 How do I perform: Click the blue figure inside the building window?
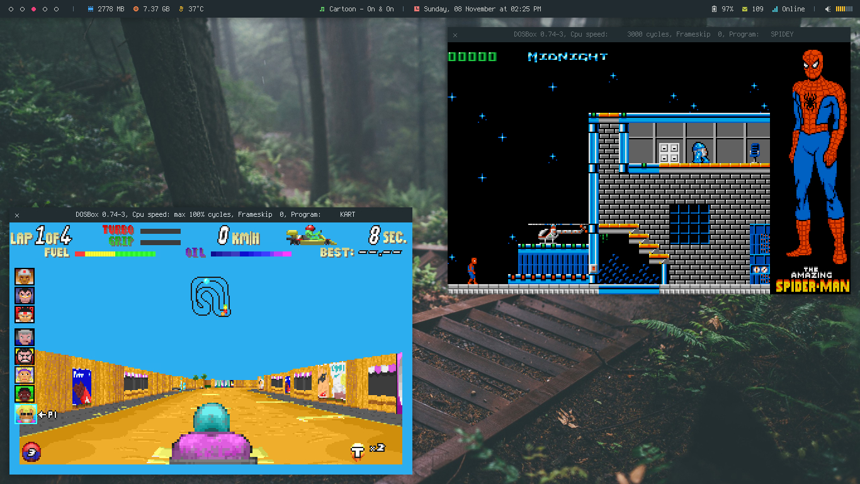(x=700, y=153)
